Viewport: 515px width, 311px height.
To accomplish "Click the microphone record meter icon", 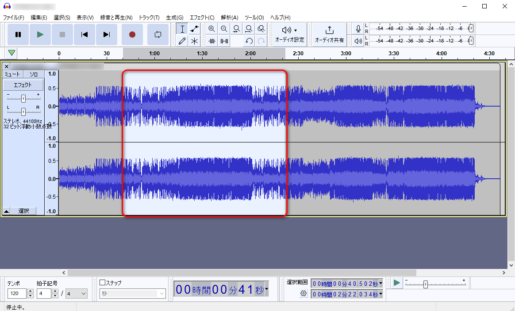I will pos(358,29).
